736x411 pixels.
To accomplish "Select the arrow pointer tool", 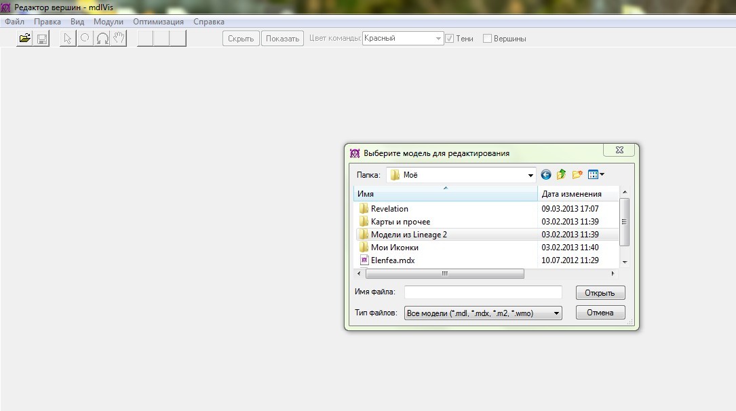I will tap(68, 39).
